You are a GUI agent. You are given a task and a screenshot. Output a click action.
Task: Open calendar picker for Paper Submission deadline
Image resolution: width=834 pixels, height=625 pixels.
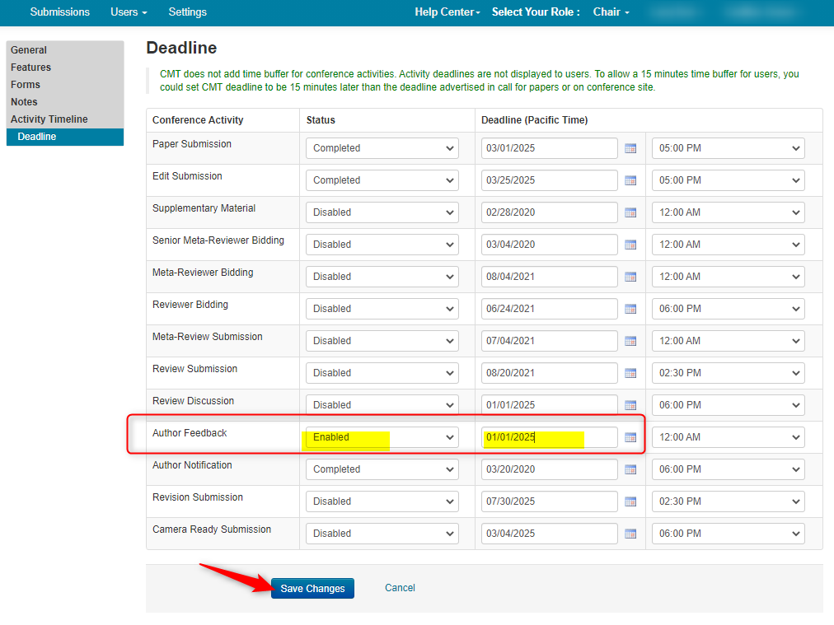(x=630, y=148)
